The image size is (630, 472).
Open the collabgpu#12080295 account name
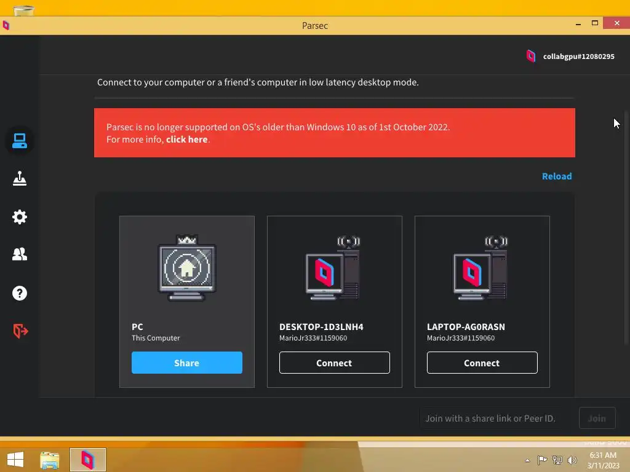click(578, 57)
